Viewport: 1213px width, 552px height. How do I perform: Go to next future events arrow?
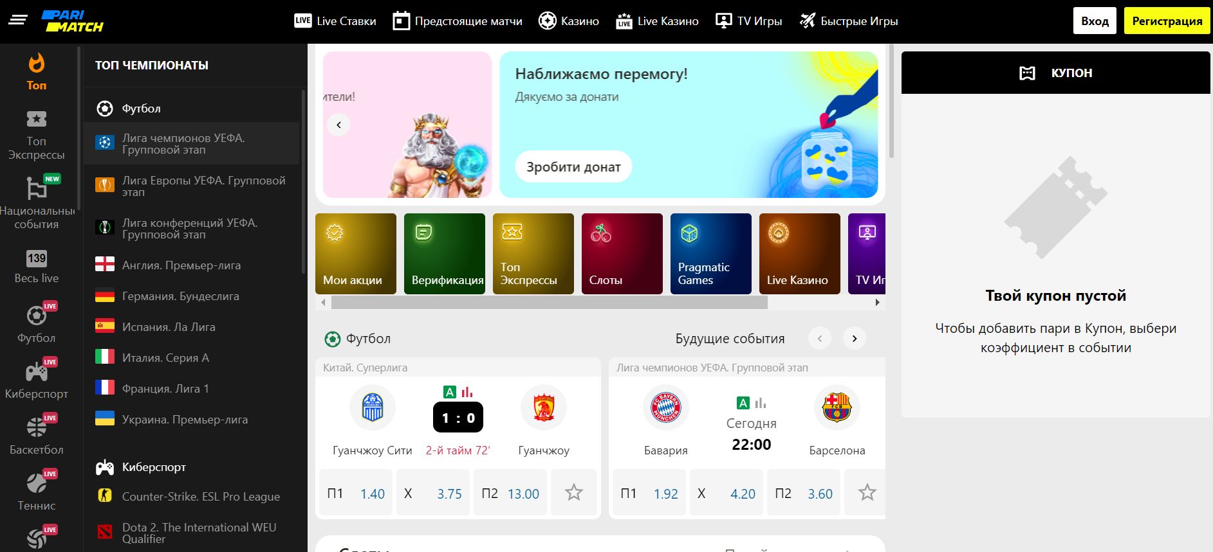(x=854, y=338)
